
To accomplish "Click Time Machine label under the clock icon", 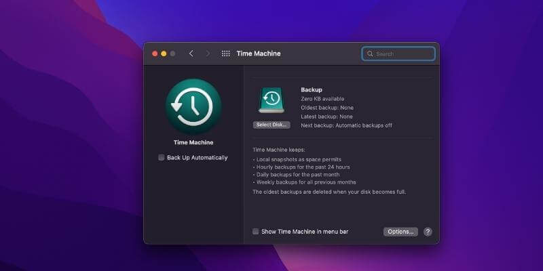I will click(193, 142).
